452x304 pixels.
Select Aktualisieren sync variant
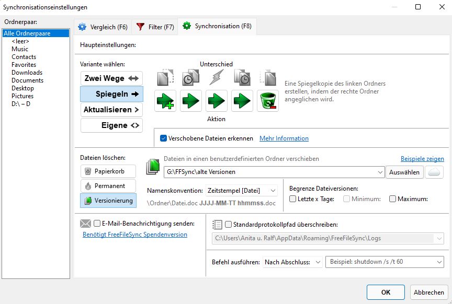point(111,110)
